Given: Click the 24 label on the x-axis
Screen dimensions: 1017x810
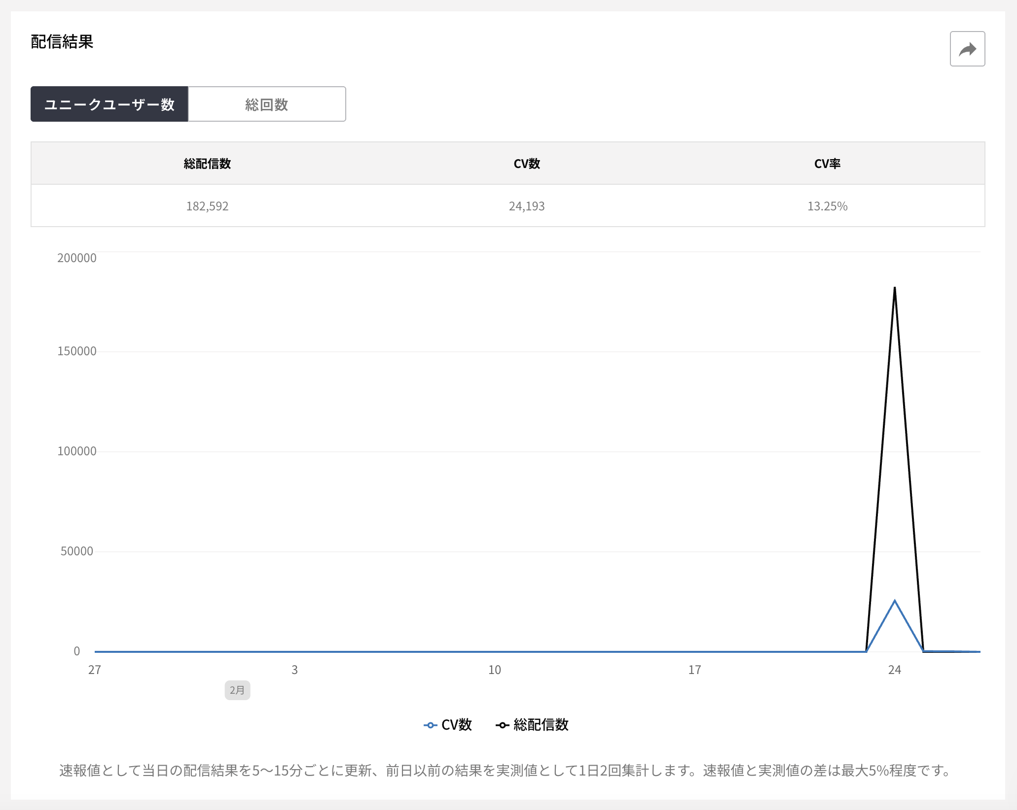Looking at the screenshot, I should point(894,670).
